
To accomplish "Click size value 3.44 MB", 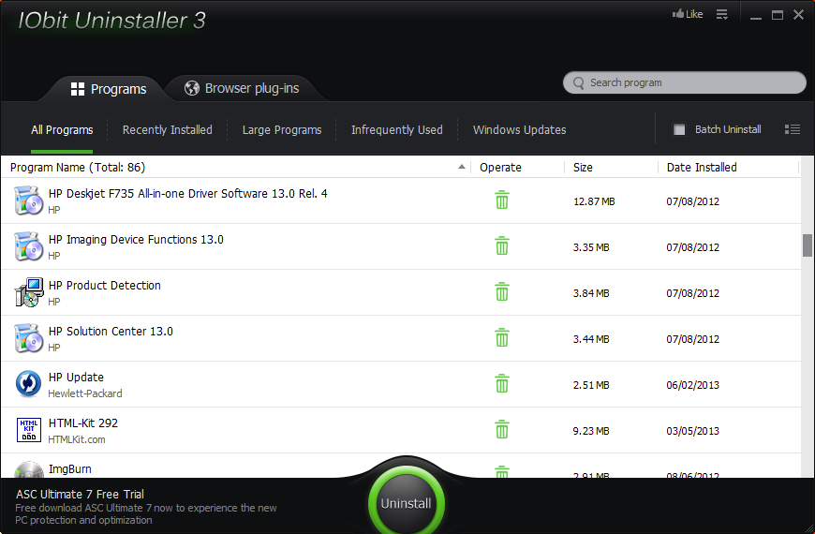I will point(591,339).
